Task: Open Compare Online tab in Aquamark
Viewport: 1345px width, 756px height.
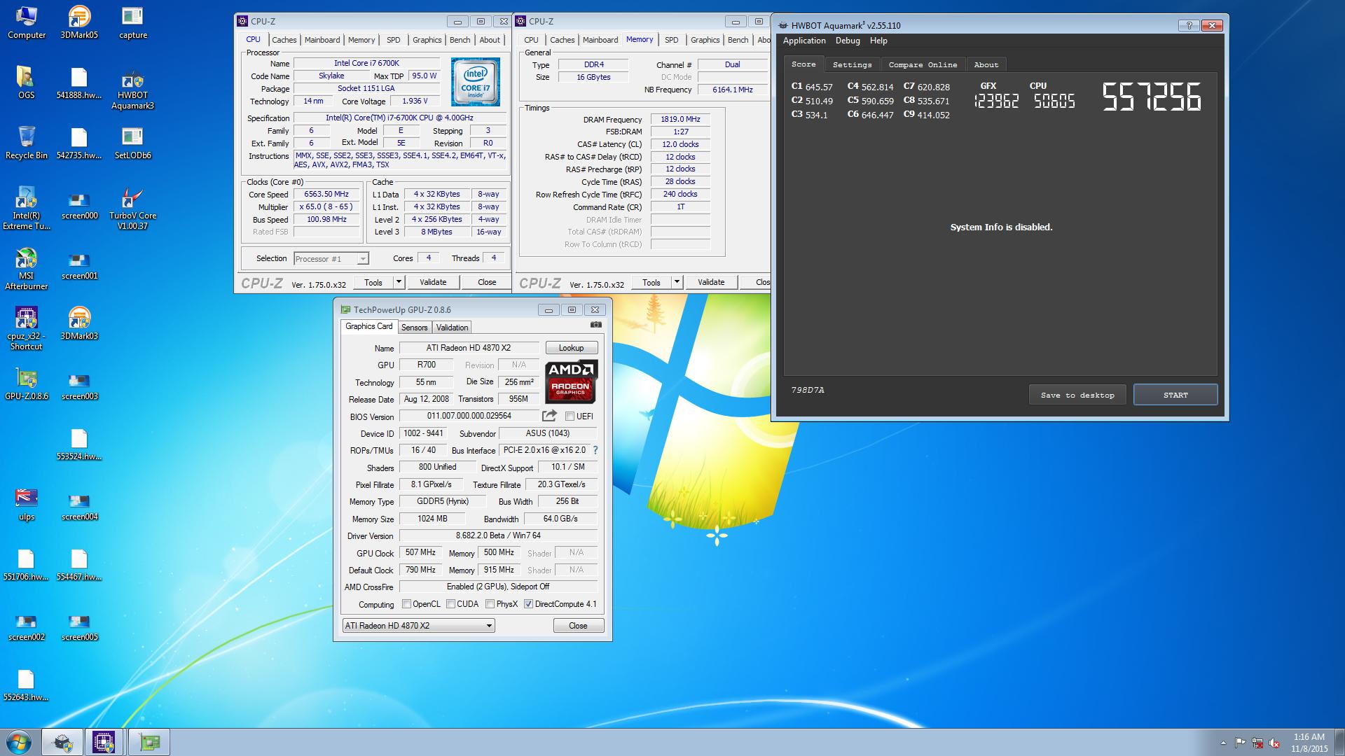Action: 923,64
